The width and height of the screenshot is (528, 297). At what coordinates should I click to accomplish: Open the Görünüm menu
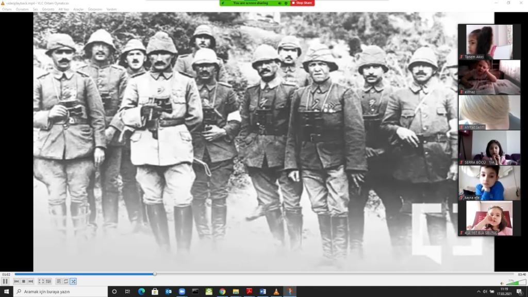click(95, 9)
